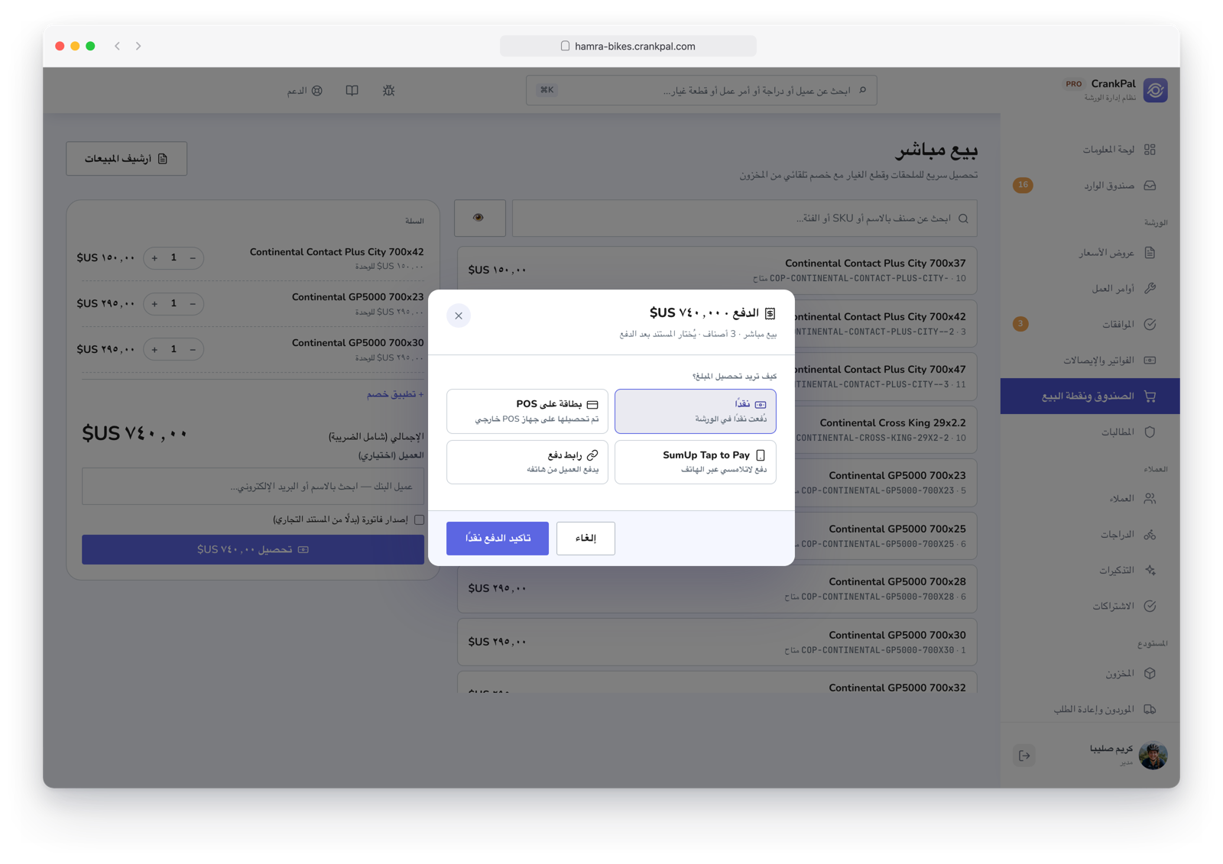Image resolution: width=1223 pixels, height=864 pixels.
Task: Open price quotes عروض الأسعار
Action: pos(1090,253)
